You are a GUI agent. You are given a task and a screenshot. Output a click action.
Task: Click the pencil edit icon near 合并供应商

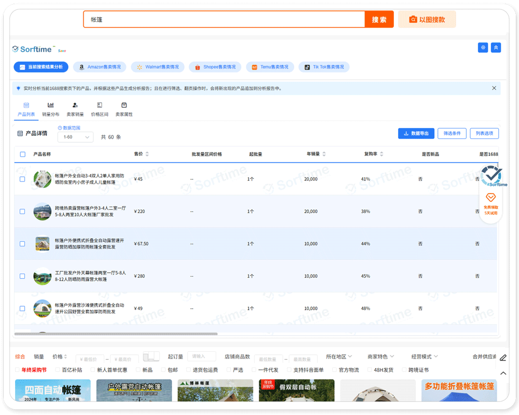[502, 357]
